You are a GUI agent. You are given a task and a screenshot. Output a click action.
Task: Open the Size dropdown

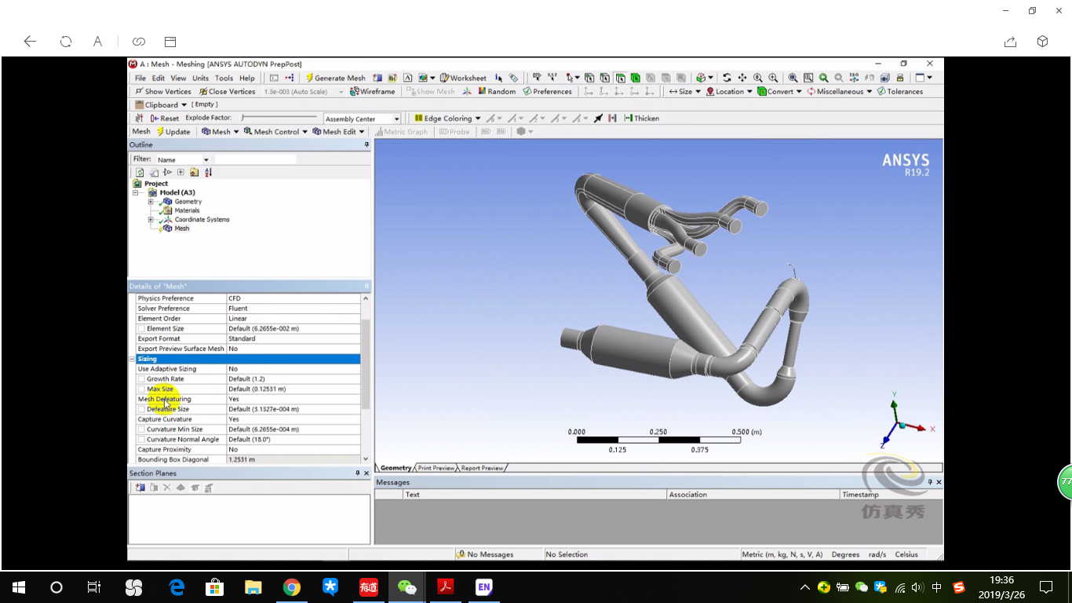684,92
